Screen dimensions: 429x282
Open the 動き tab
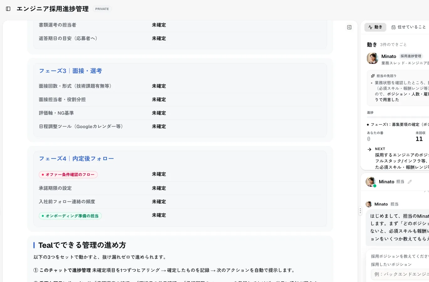pyautogui.click(x=375, y=27)
